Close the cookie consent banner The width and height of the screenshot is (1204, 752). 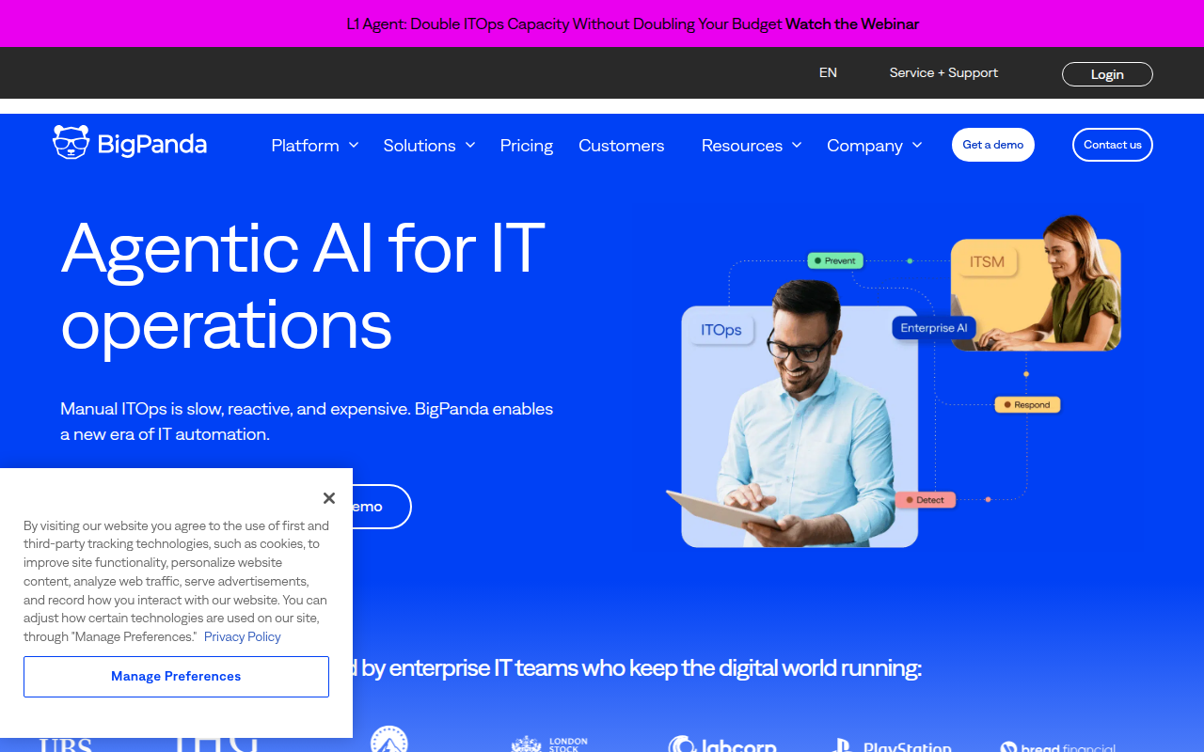[x=328, y=498]
